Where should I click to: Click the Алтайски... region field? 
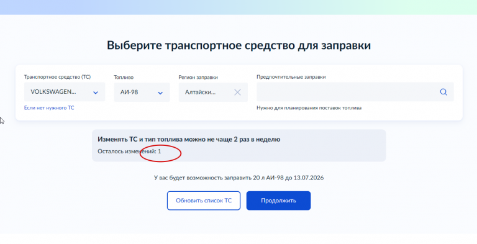213,92
